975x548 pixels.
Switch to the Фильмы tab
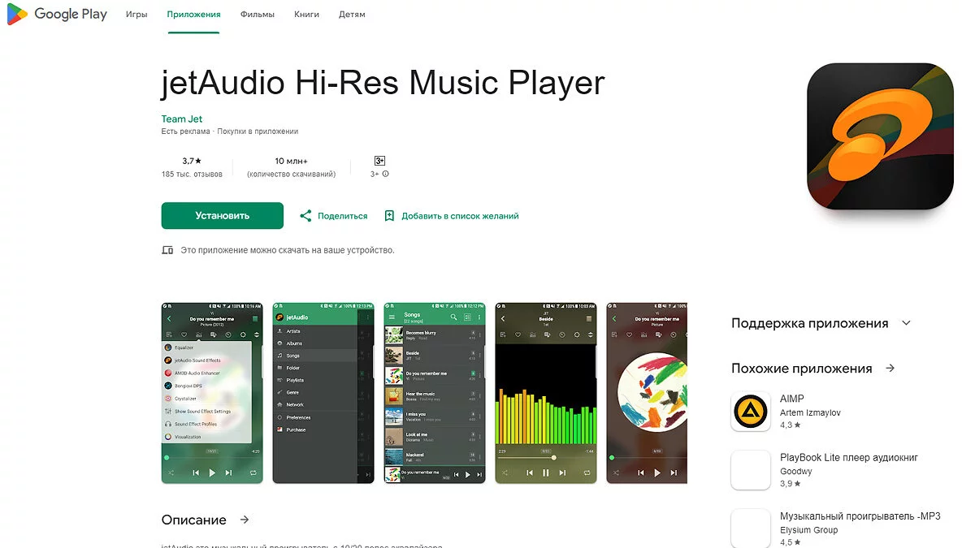(x=258, y=15)
